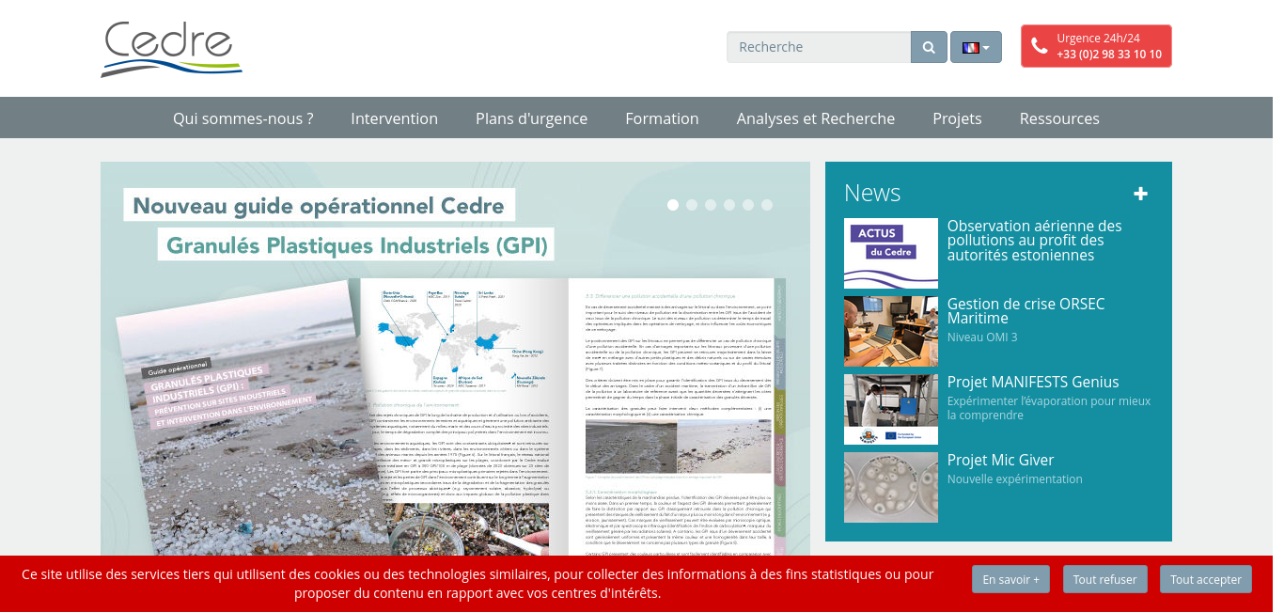
Task: Click the Urgence 24h/24 phone button
Action: coord(1096,46)
